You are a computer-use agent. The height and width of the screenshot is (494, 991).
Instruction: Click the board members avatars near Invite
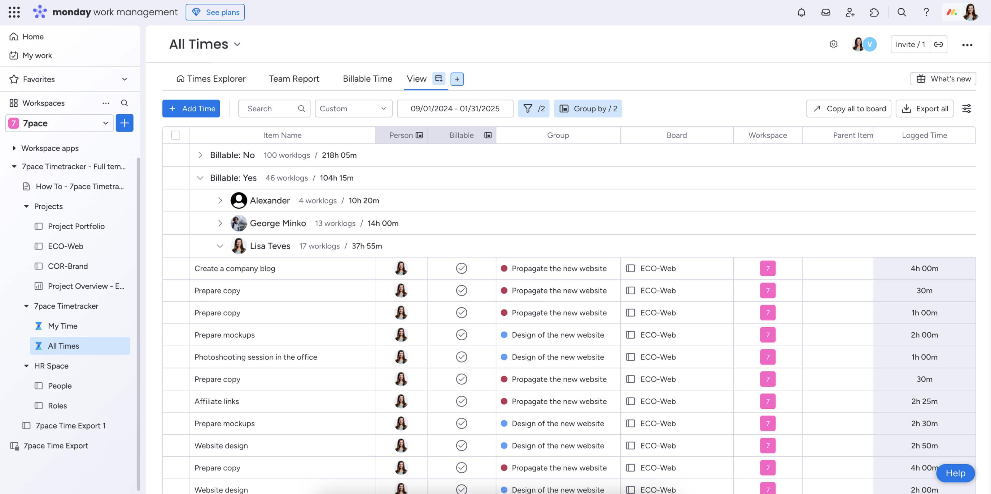click(x=864, y=44)
